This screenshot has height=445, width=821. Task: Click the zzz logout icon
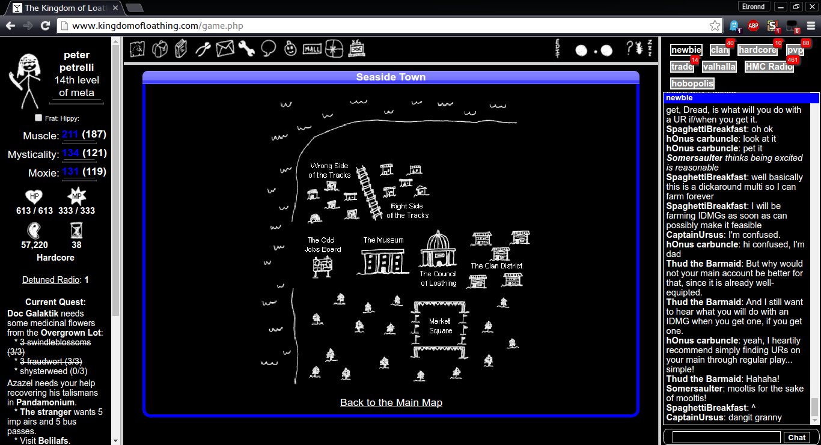(650, 48)
